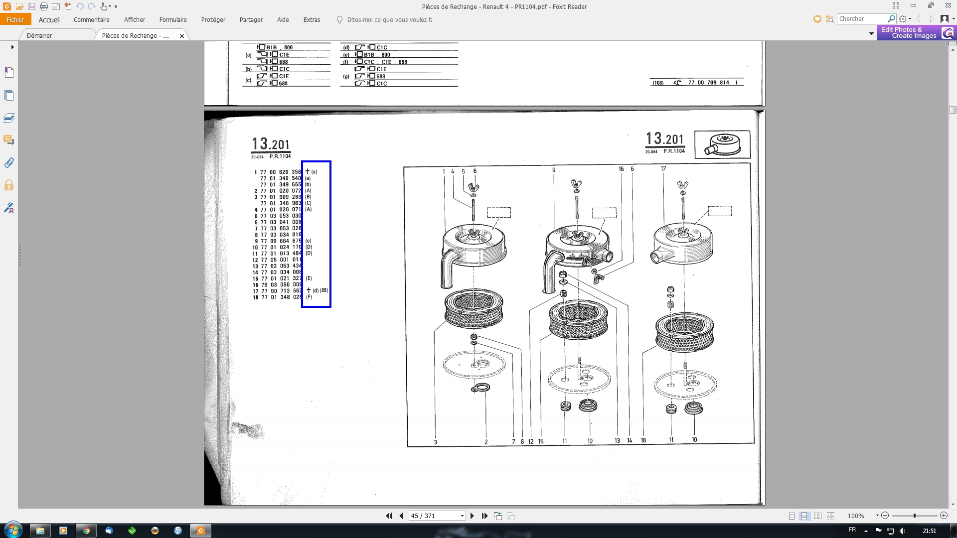This screenshot has width=957, height=538.
Task: Switch to continuous page view mode
Action: coord(804,516)
